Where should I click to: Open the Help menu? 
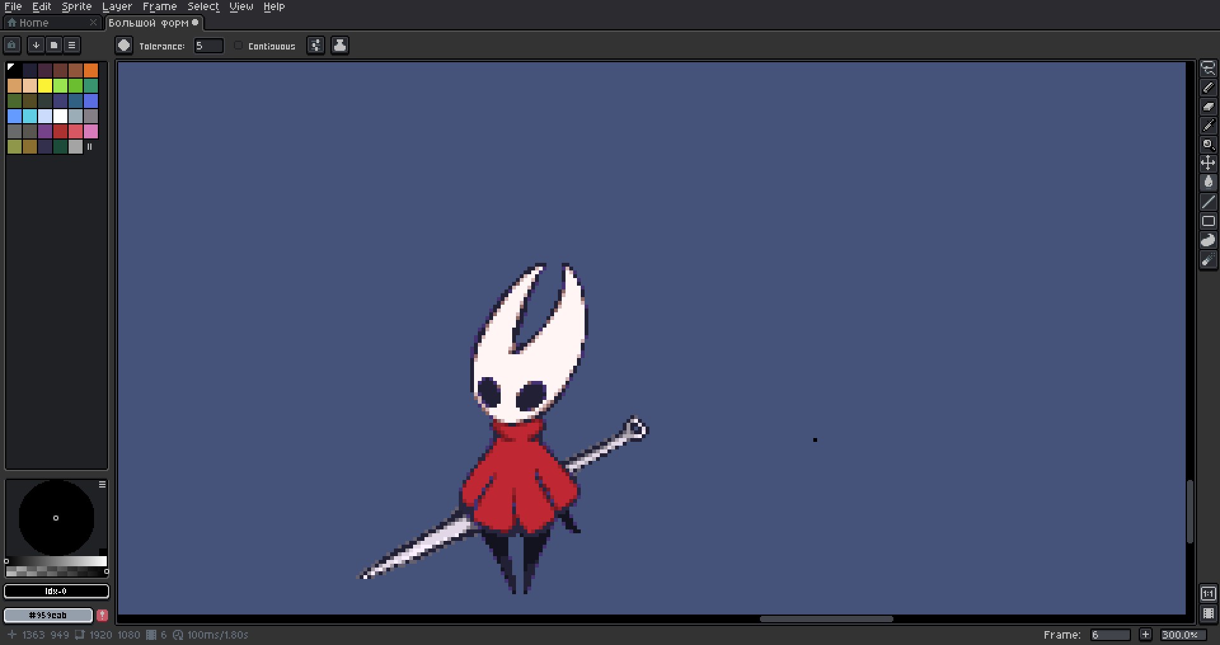coord(274,6)
